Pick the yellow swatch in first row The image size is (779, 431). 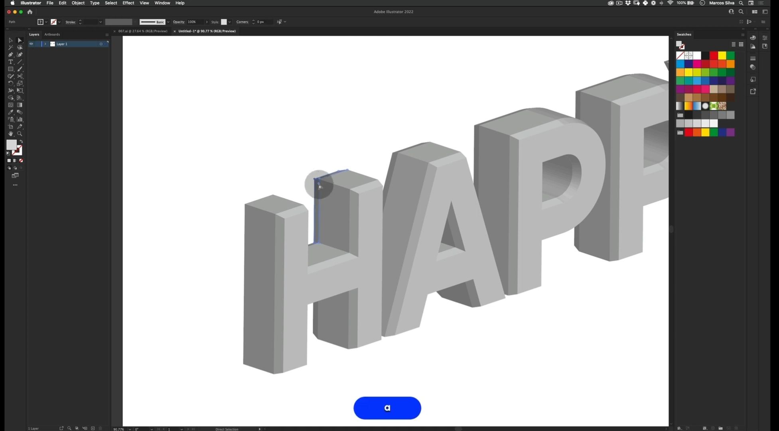coord(722,55)
